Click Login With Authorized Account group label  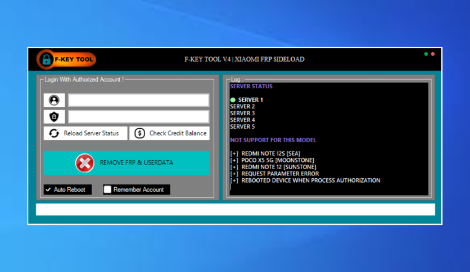click(84, 80)
